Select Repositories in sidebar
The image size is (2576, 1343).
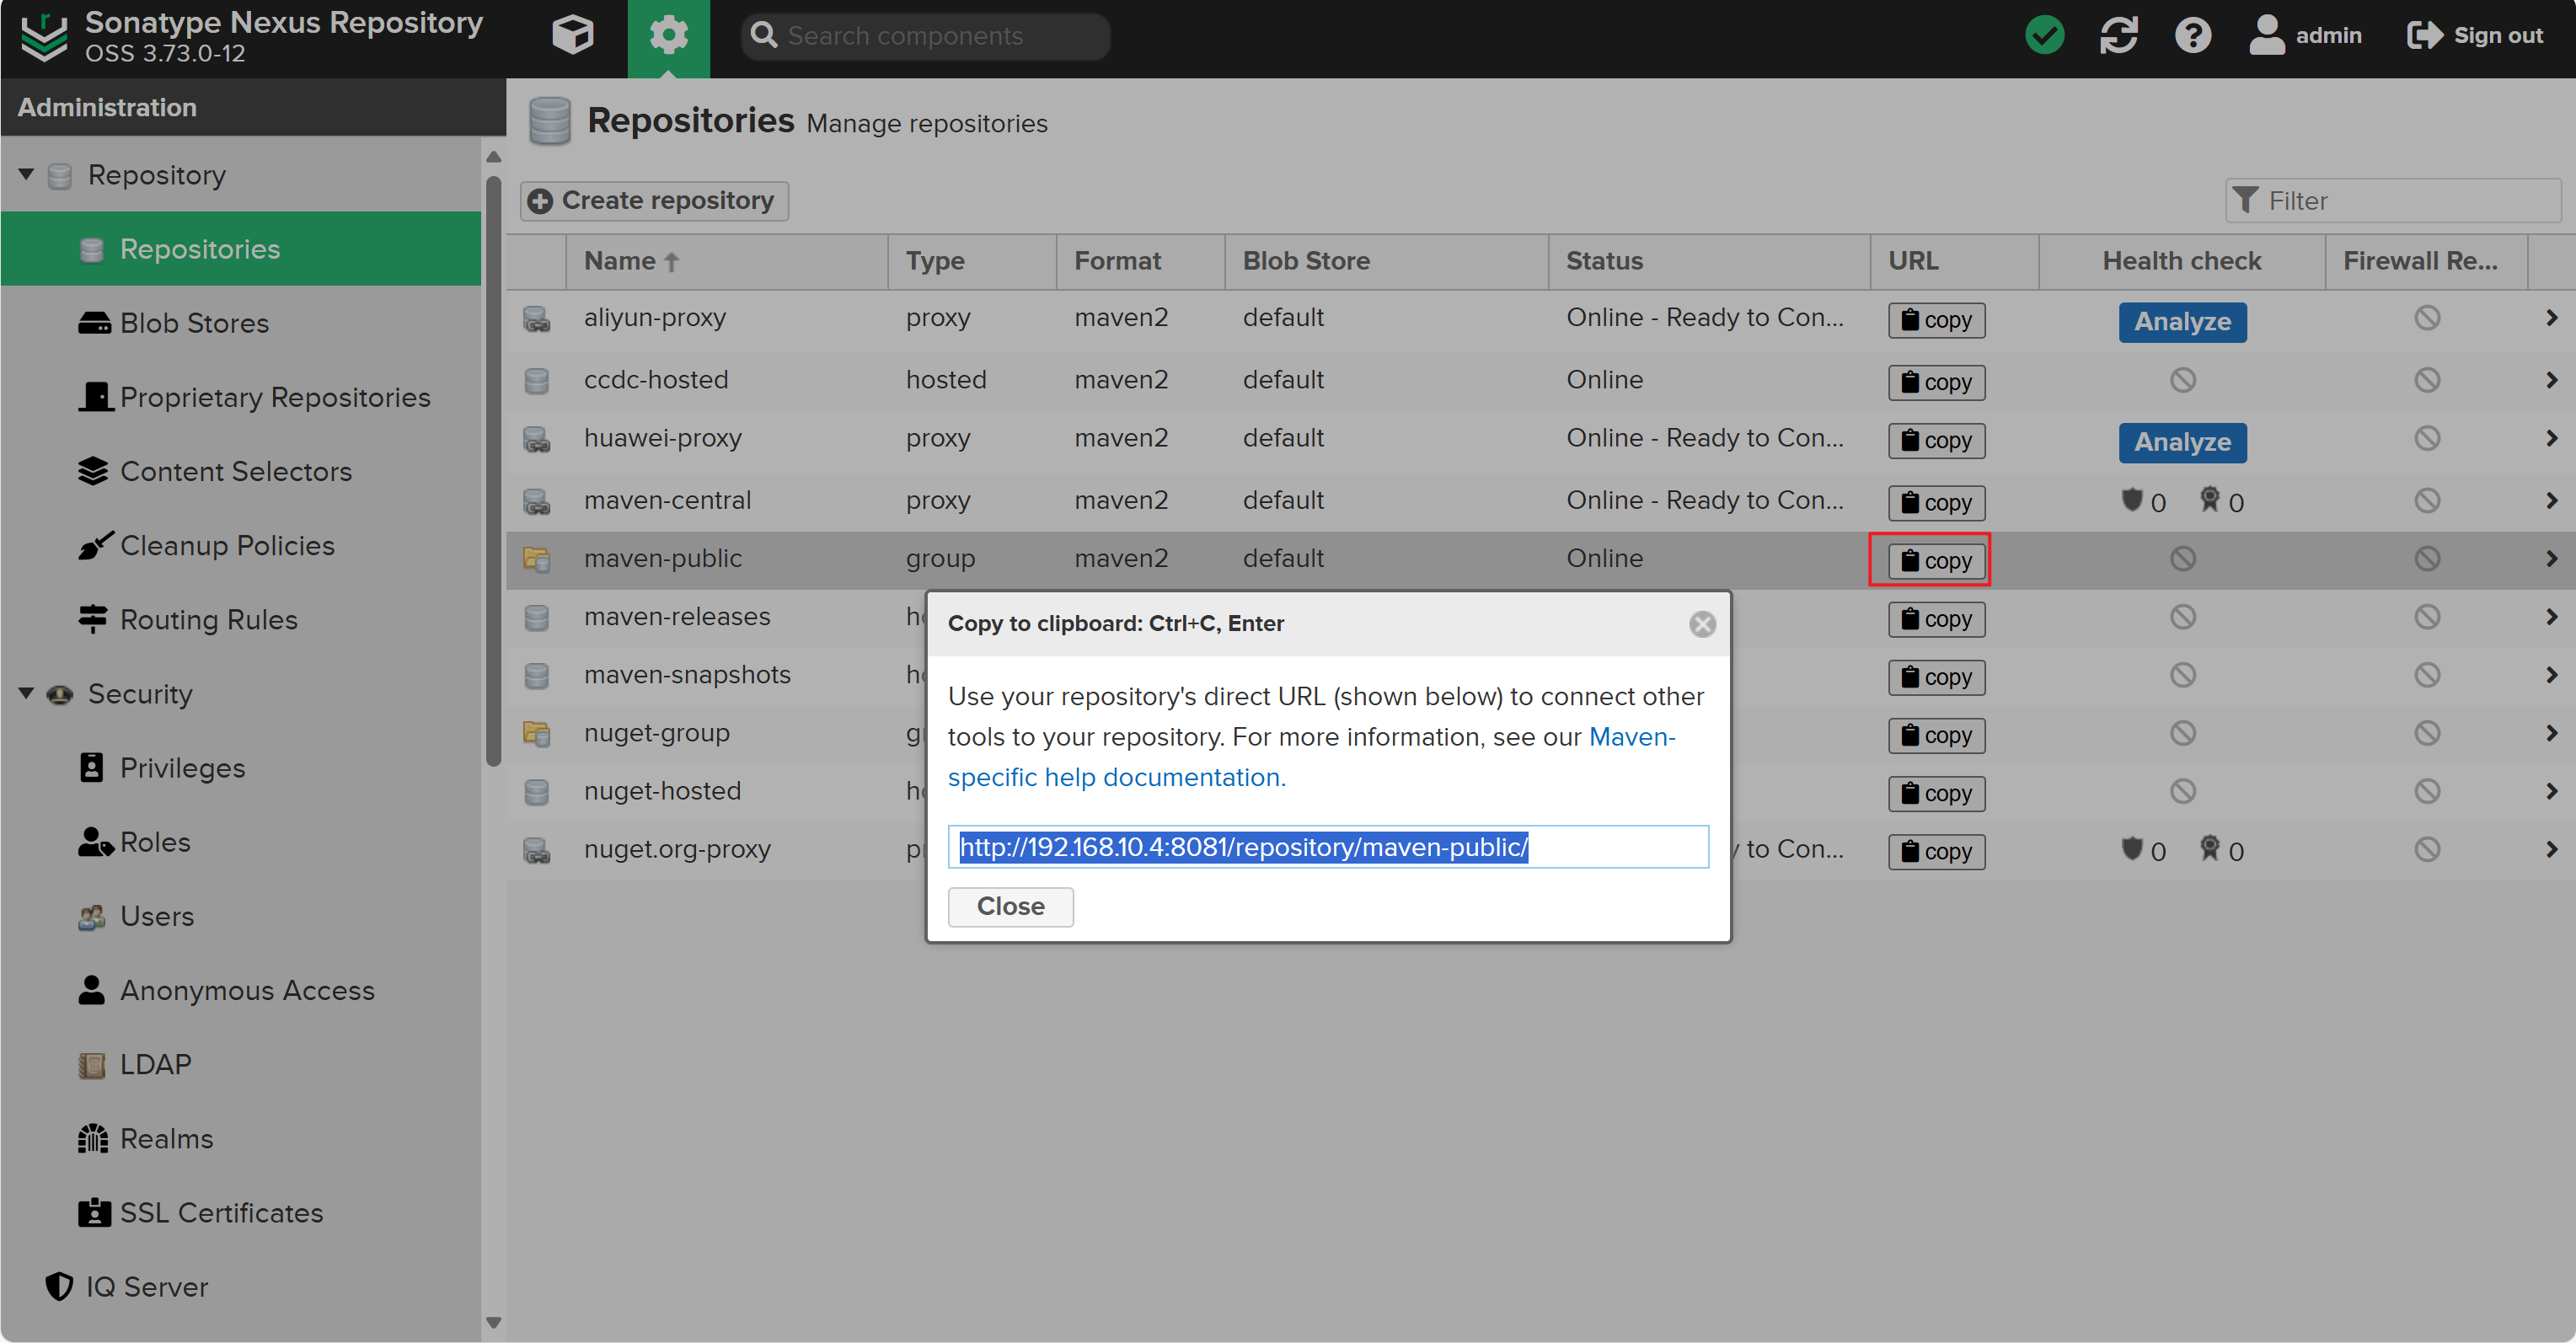241,249
